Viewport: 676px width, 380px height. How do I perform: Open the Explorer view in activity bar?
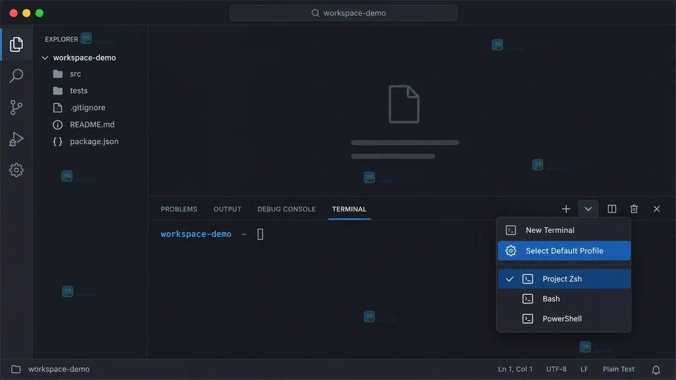[17, 44]
